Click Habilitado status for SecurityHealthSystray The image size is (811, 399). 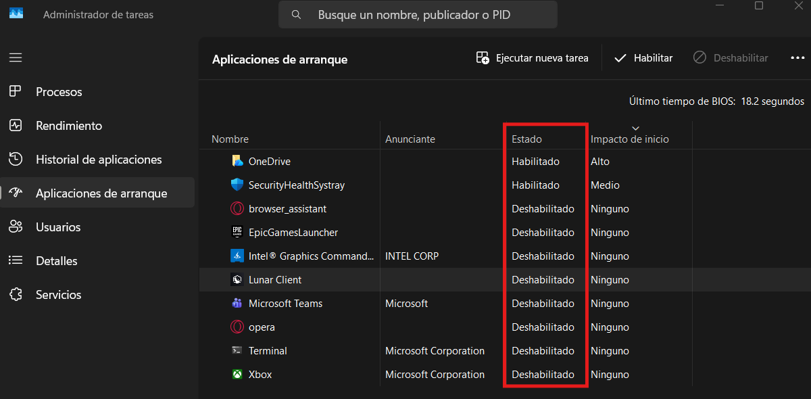(x=535, y=185)
